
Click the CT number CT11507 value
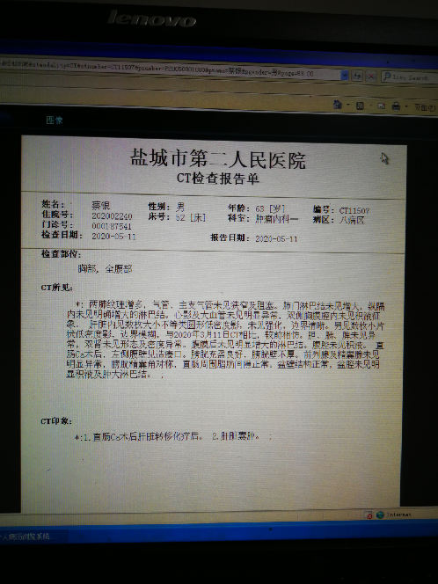354,211
